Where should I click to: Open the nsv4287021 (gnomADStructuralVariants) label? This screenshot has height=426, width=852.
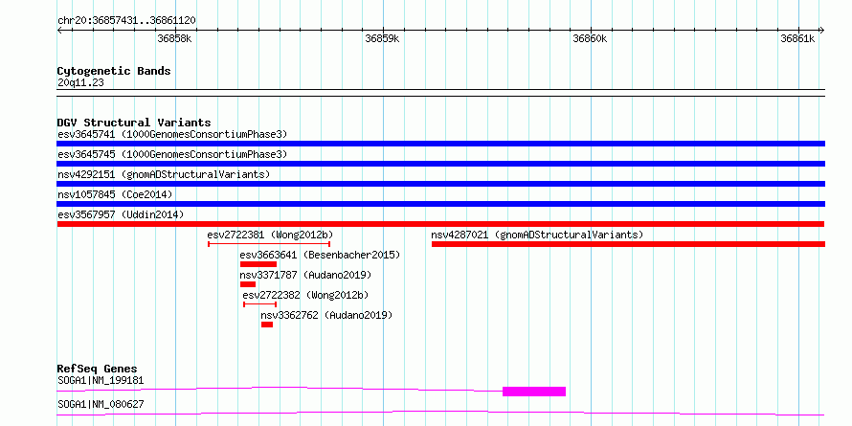coord(537,235)
